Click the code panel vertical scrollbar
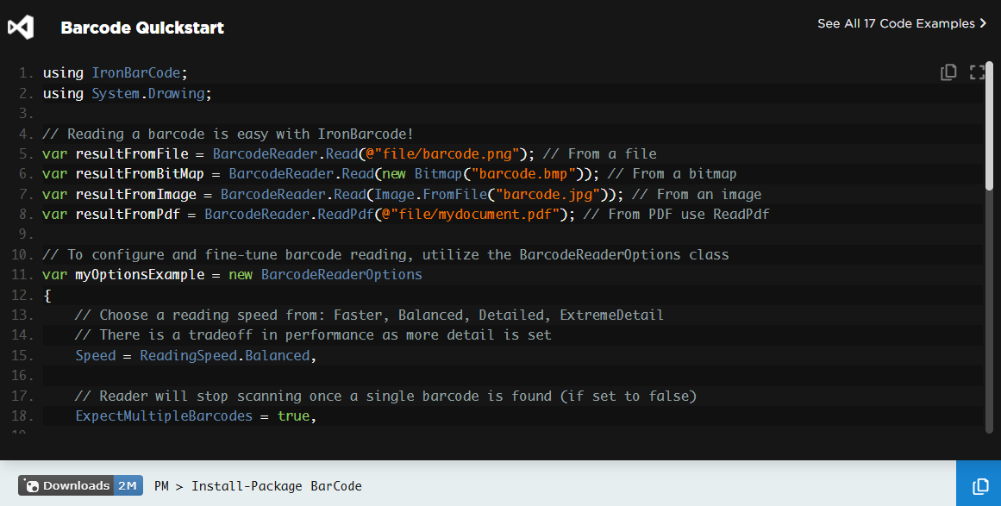The width and height of the screenshot is (1001, 506). pos(990,127)
